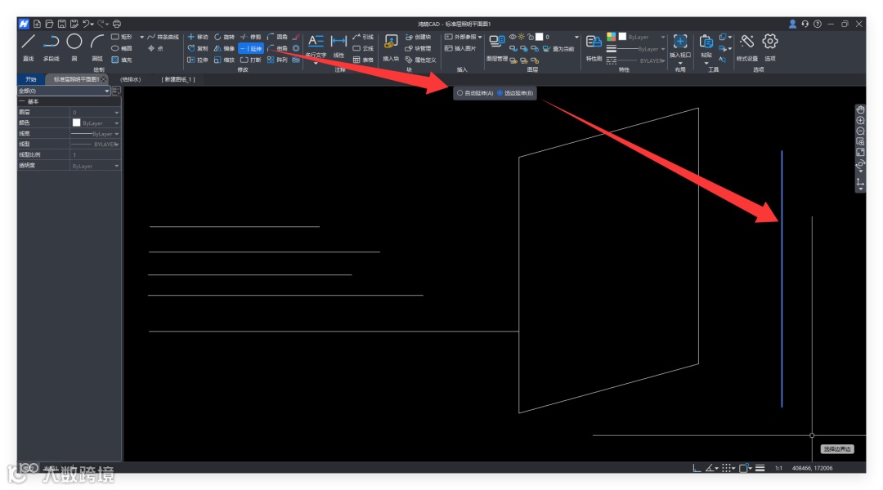The width and height of the screenshot is (883, 490).
Task: Expand the 外部参照 dropdown arrow
Action: pos(480,37)
